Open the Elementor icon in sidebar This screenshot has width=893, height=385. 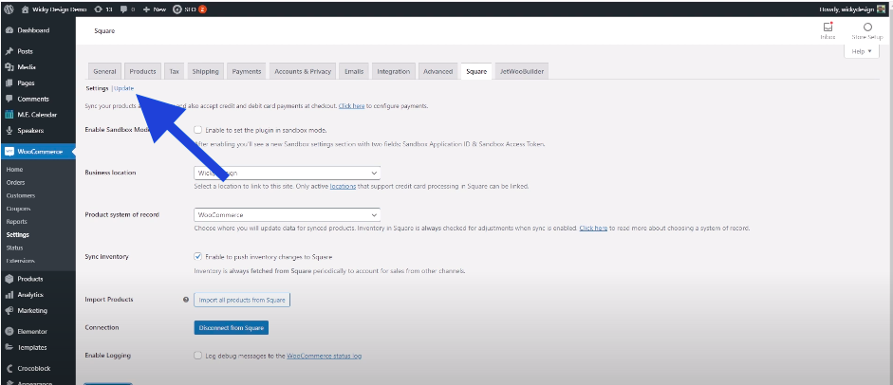point(9,332)
